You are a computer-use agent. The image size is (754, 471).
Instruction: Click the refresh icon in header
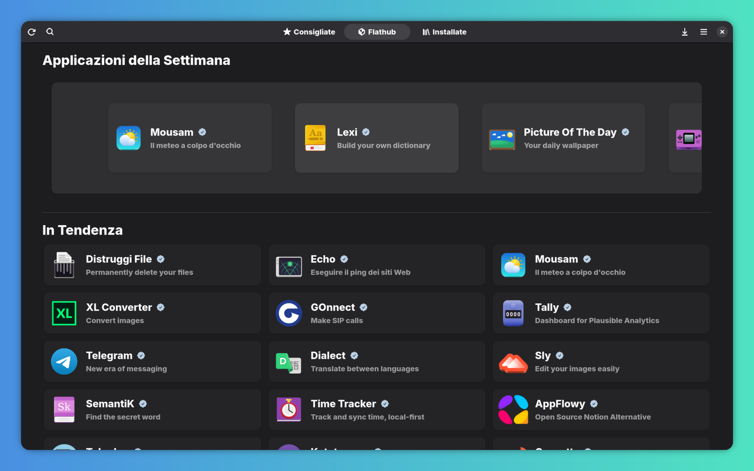[32, 32]
